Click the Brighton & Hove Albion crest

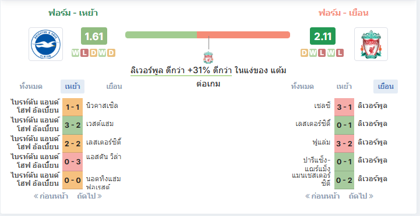pos(46,44)
